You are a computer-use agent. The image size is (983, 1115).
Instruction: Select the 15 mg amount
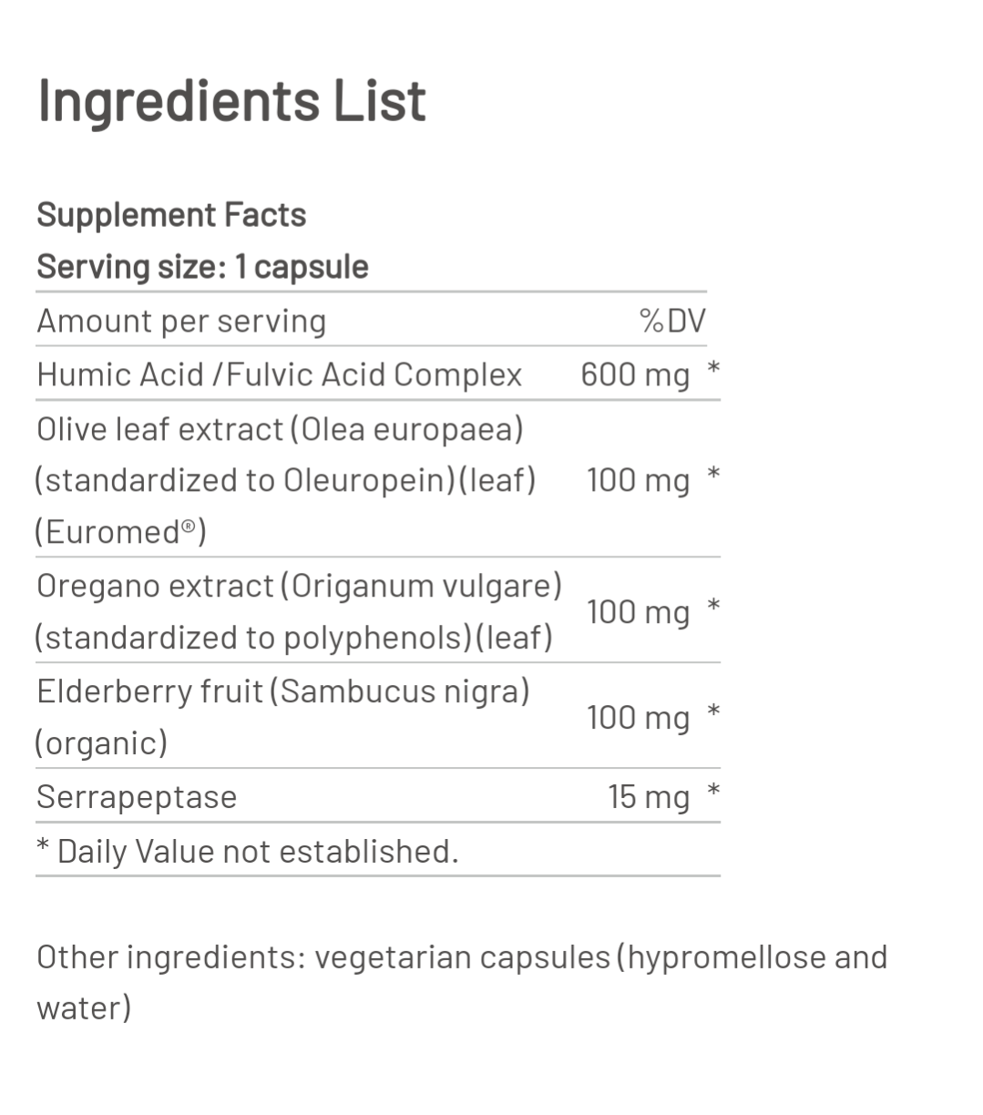coord(649,797)
